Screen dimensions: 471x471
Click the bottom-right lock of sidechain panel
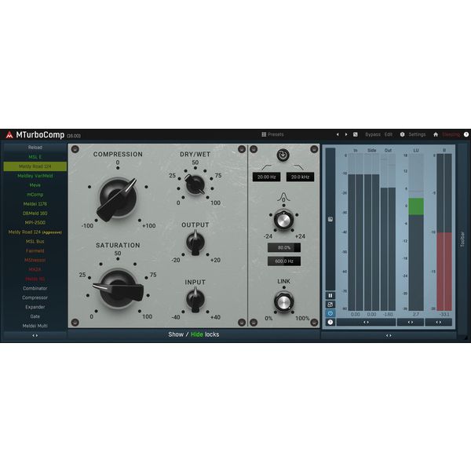point(314,323)
